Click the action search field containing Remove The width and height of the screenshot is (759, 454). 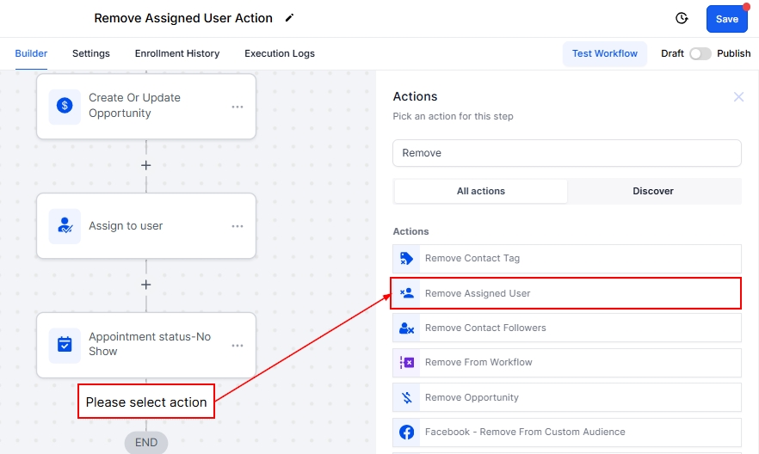pos(566,153)
